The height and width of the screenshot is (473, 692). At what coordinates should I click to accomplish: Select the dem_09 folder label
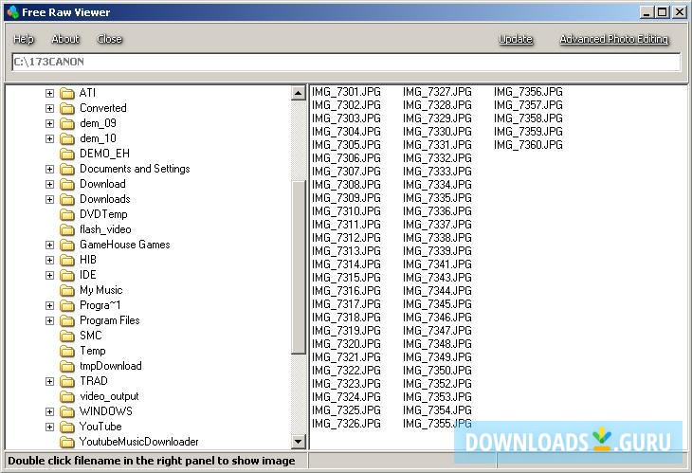98,123
